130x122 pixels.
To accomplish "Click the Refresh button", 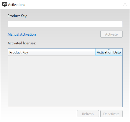I will point(88,114).
